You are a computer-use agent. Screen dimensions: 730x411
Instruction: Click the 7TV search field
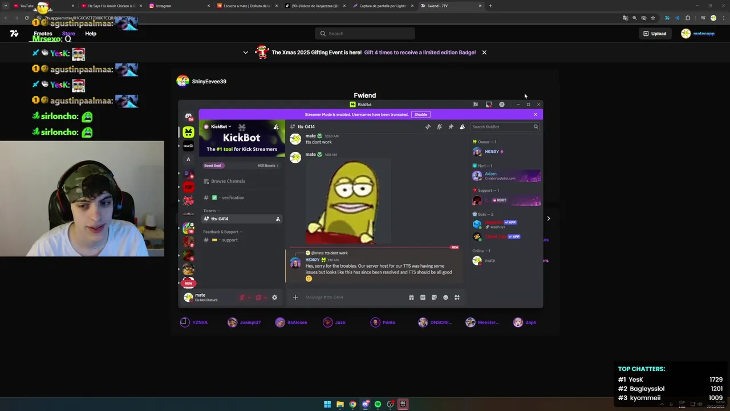(365, 34)
